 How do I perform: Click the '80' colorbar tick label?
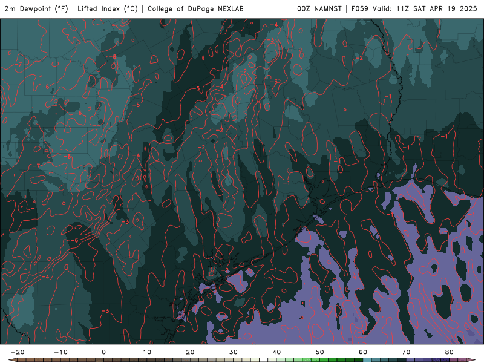(450, 352)
